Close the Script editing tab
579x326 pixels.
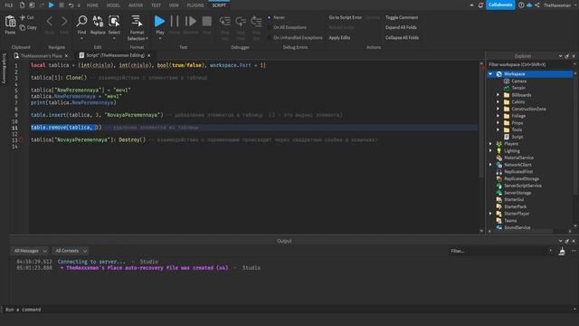coord(148,55)
